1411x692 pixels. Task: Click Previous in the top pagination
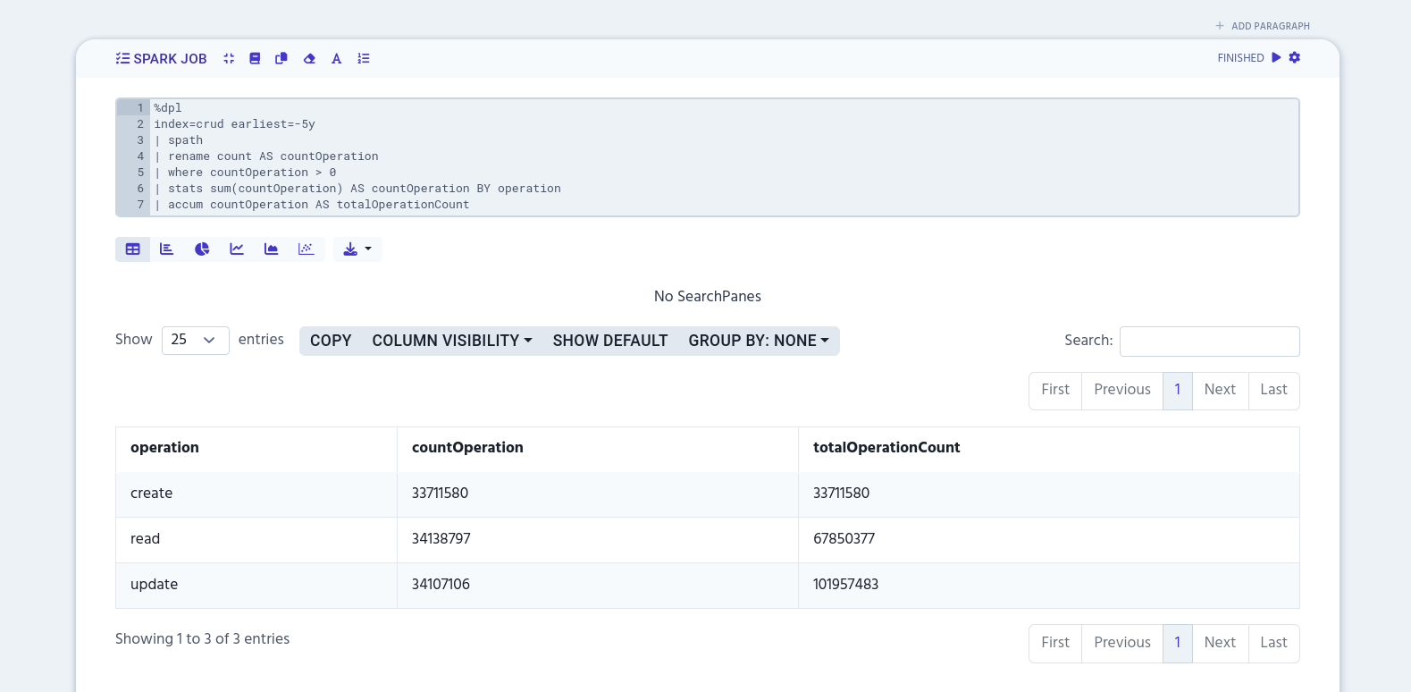coord(1122,390)
